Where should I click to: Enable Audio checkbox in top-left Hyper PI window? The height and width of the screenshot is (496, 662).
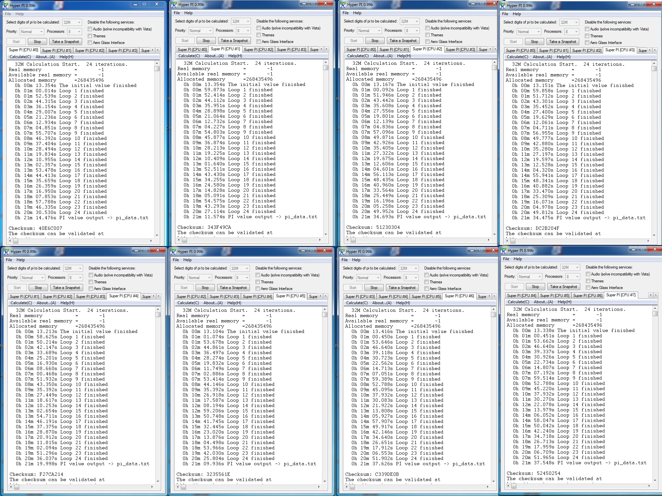[x=90, y=29]
